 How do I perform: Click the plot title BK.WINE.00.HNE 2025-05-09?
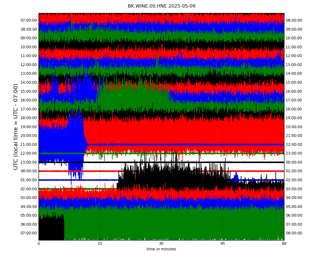[x=161, y=6]
